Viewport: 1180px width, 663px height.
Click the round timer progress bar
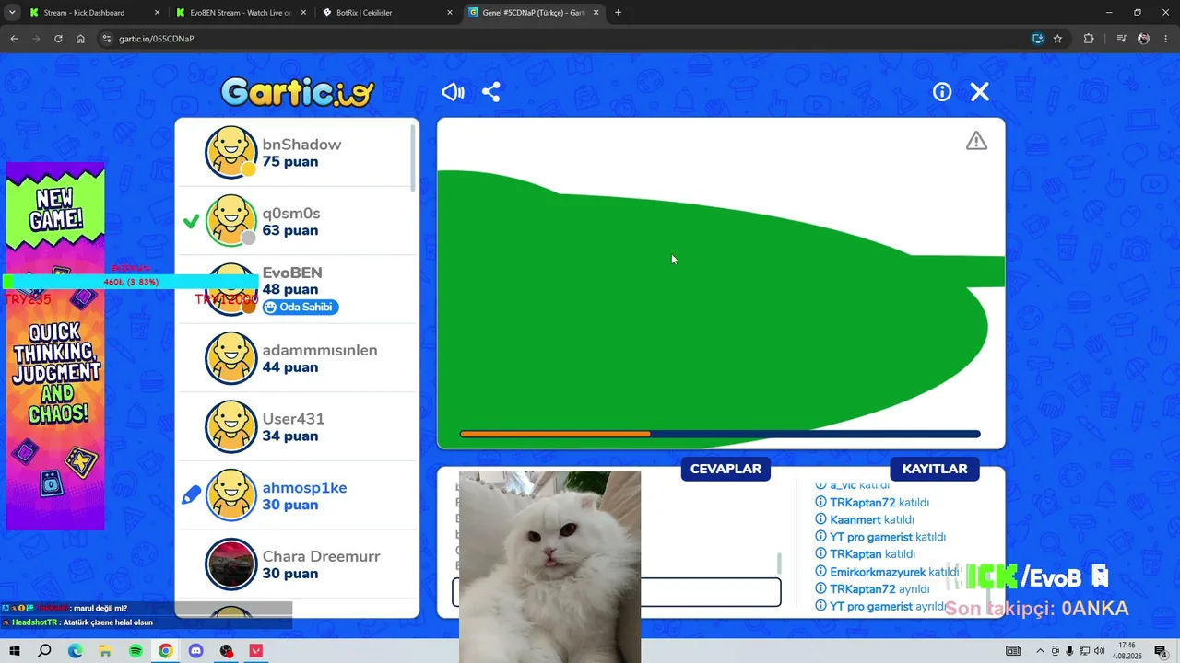click(x=720, y=434)
